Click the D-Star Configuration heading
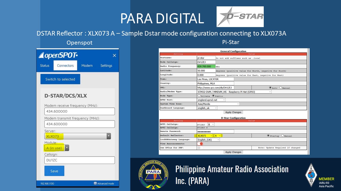Screen dimensions: 341x191 point(233,118)
